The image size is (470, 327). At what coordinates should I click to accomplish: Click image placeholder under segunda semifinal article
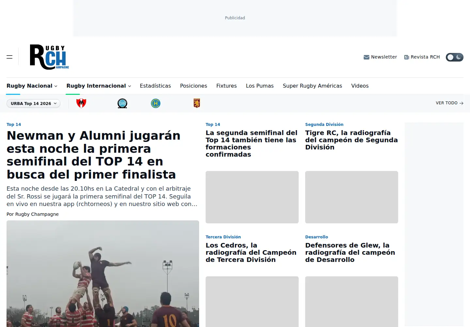252,197
